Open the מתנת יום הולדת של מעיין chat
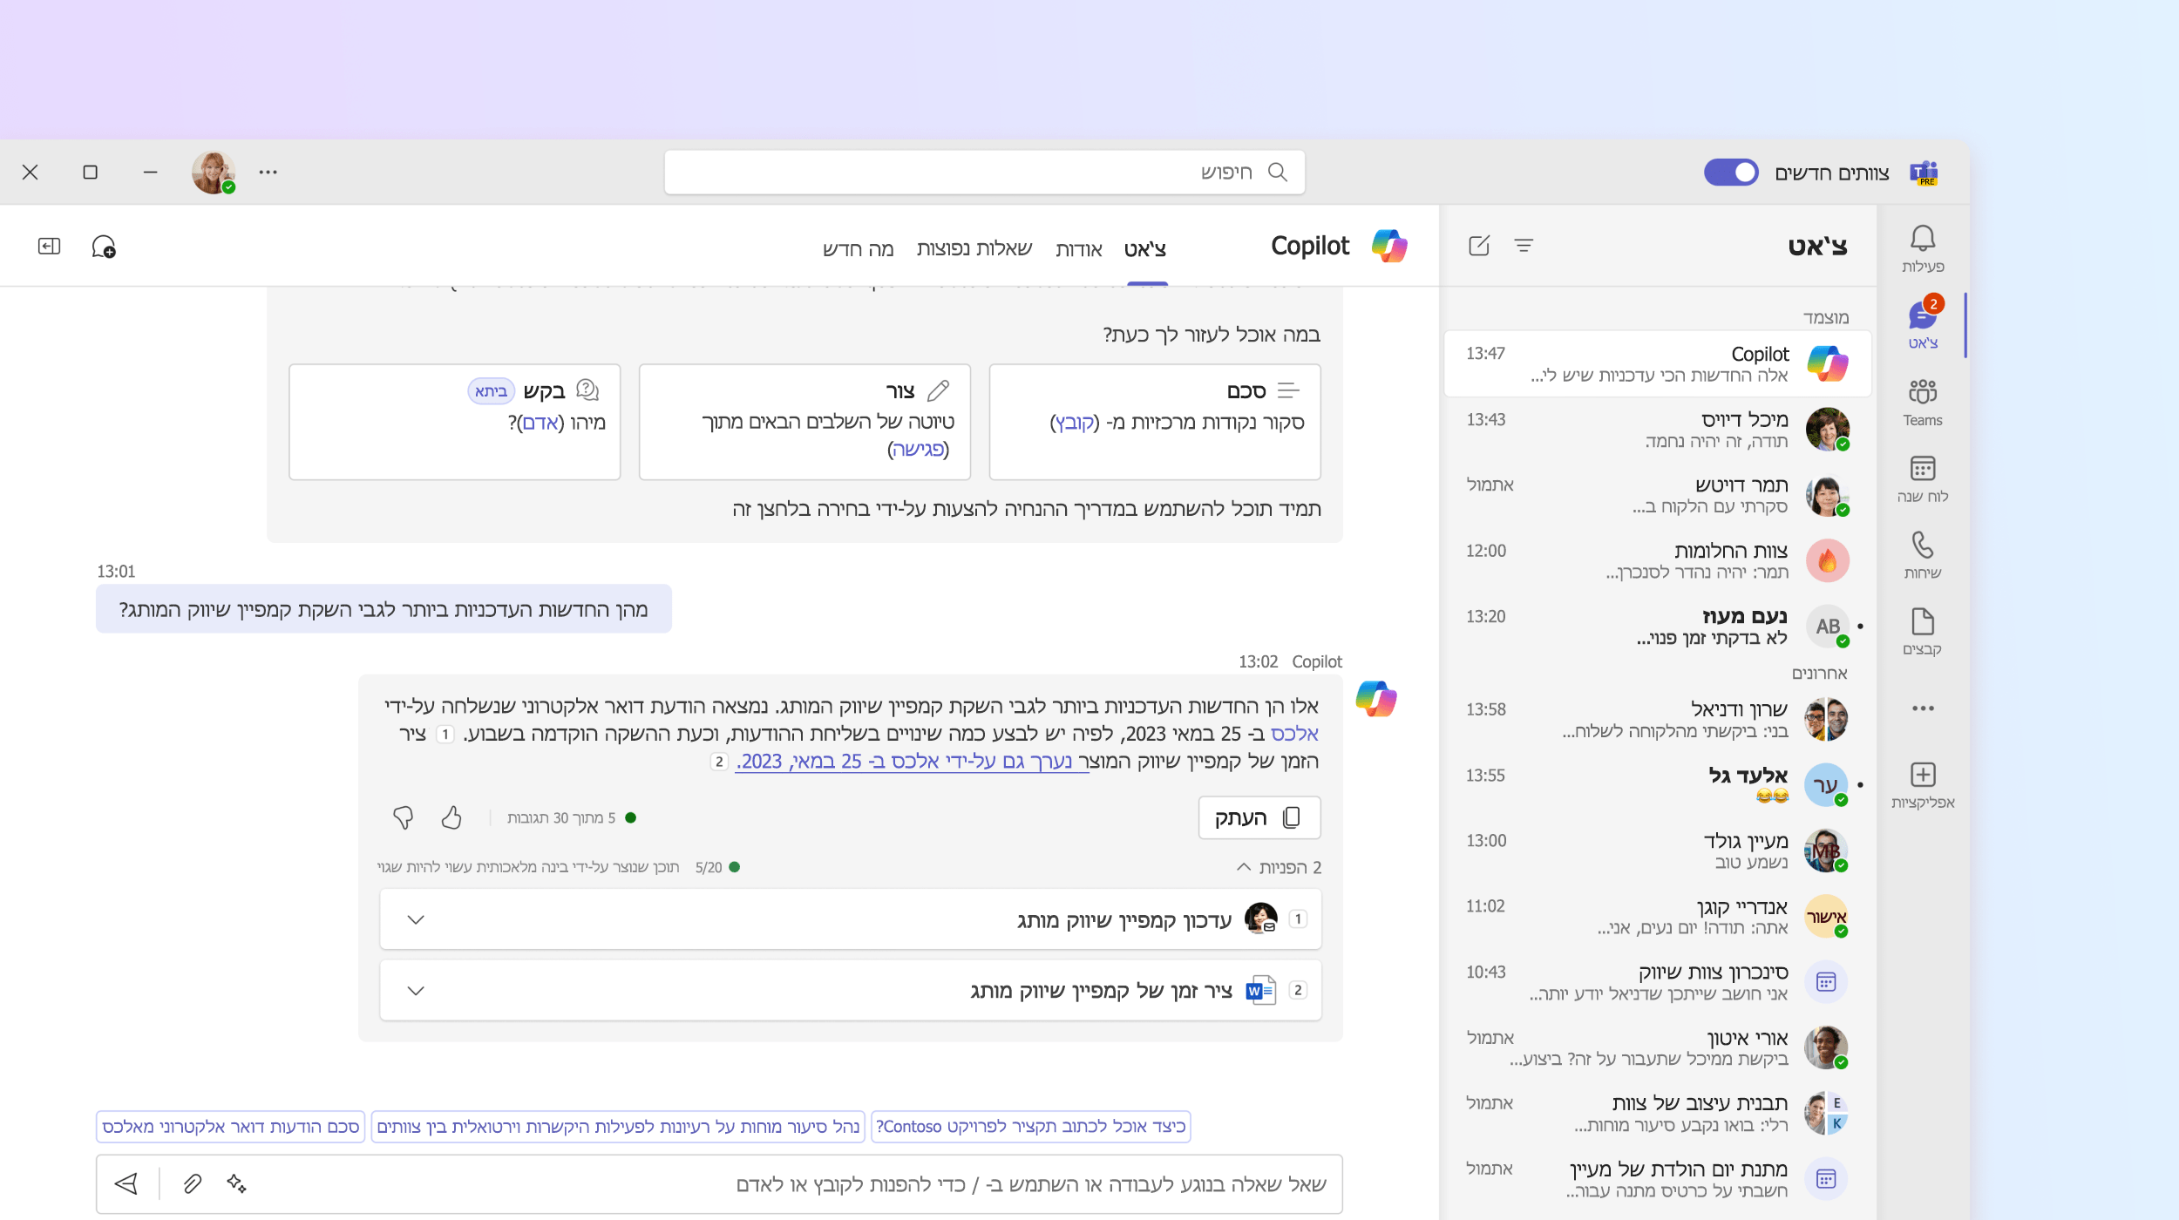Screen dimensions: 2179x1220 (1657, 1178)
